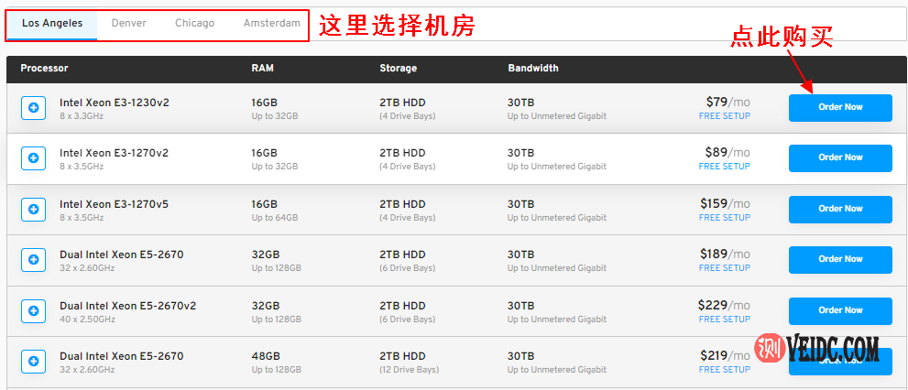Order the $159/mo E3-1270v5 server
Image resolution: width=908 pixels, height=390 pixels.
point(839,209)
